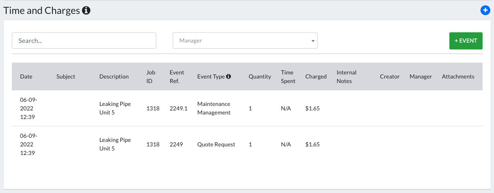Image resolution: width=494 pixels, height=193 pixels.
Task: Click $1.65 charge in Quote Request row
Action: click(313, 144)
